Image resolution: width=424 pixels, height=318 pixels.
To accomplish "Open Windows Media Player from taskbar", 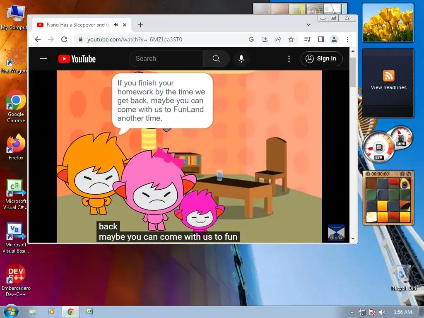I will 51,312.
